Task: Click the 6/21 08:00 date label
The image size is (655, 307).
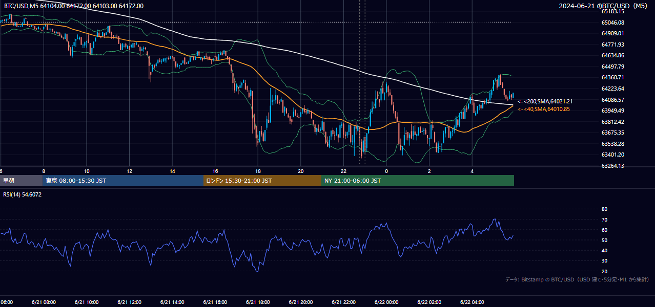Action: (x=43, y=302)
